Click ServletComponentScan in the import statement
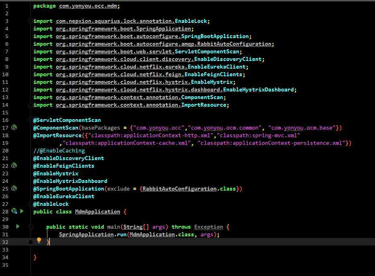 pos(207,52)
